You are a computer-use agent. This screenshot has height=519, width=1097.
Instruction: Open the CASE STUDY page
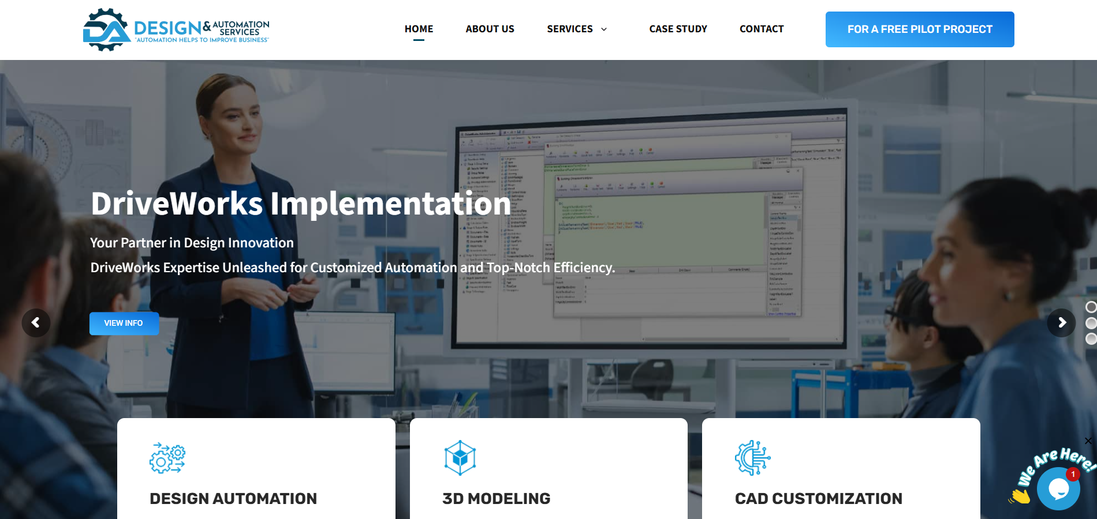(x=678, y=29)
